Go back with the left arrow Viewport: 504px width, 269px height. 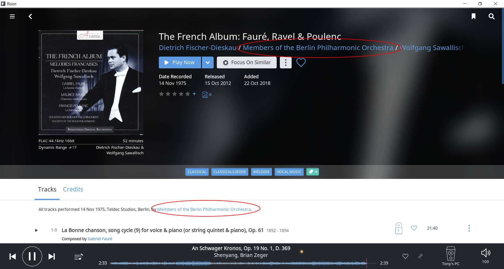click(x=30, y=17)
